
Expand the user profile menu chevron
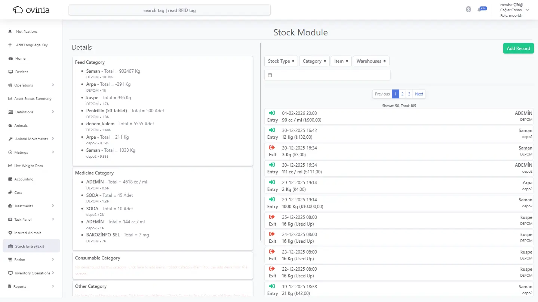coord(528,10)
